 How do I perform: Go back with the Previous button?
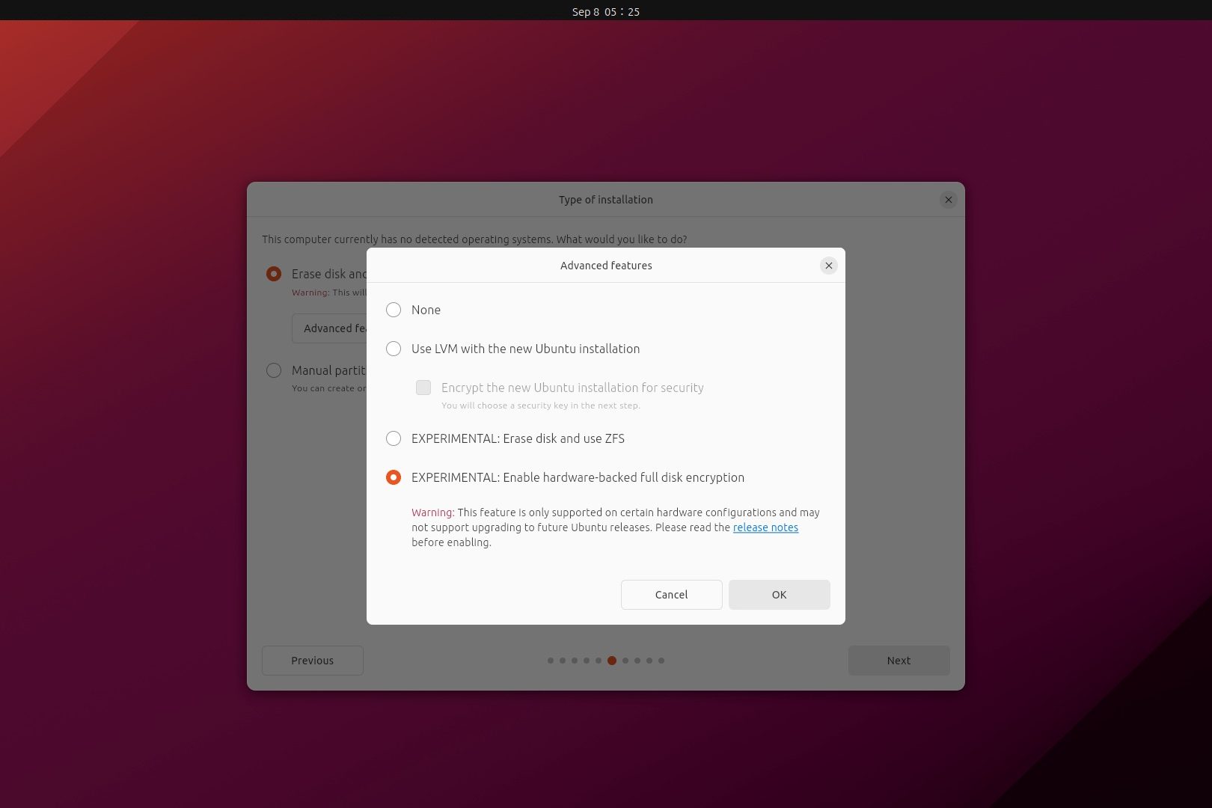click(x=313, y=661)
